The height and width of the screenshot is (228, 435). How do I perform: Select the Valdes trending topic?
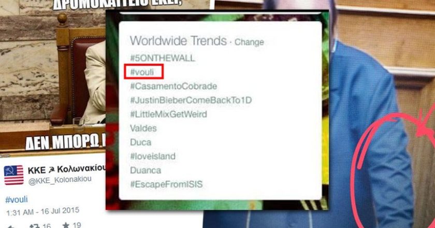(143, 129)
